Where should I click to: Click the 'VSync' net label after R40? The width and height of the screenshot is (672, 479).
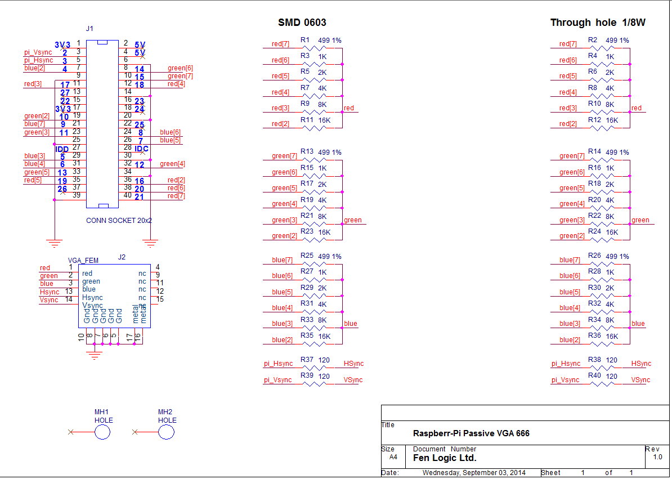coord(640,380)
